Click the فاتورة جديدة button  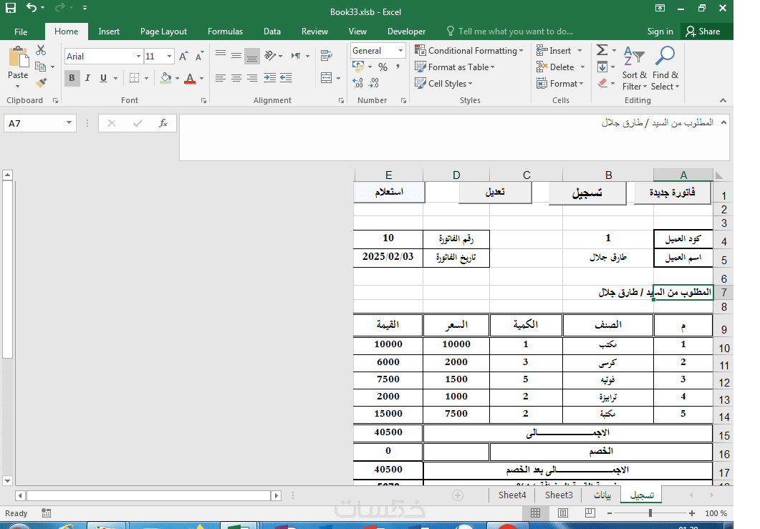click(673, 193)
